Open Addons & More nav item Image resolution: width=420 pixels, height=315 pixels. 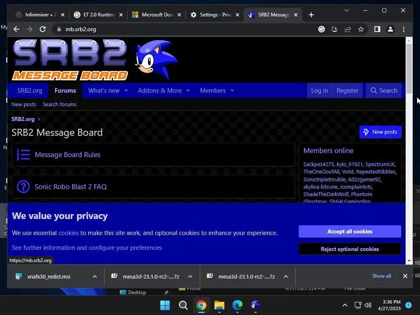[x=160, y=91]
